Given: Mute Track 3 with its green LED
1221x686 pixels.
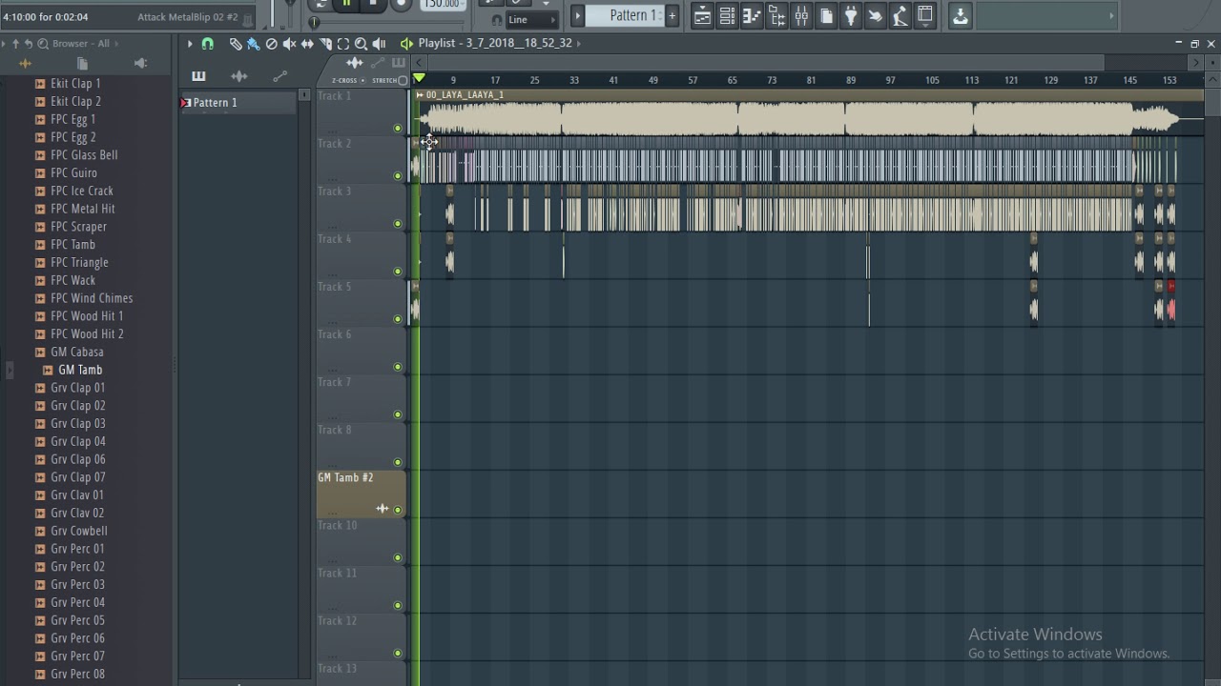Looking at the screenshot, I should (398, 224).
